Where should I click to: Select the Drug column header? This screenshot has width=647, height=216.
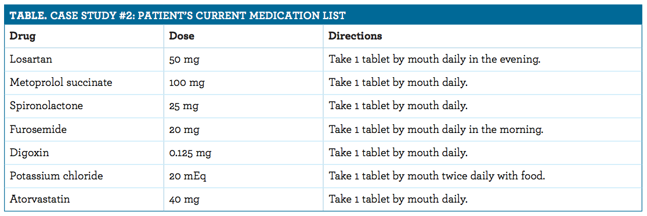pos(23,36)
